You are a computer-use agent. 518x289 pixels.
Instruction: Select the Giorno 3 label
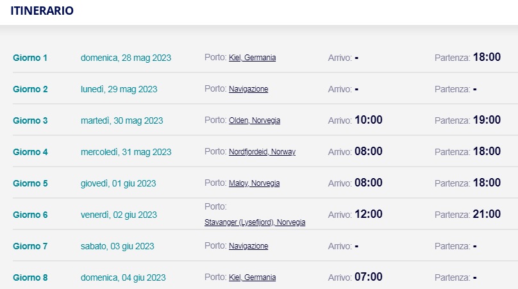tap(30, 120)
